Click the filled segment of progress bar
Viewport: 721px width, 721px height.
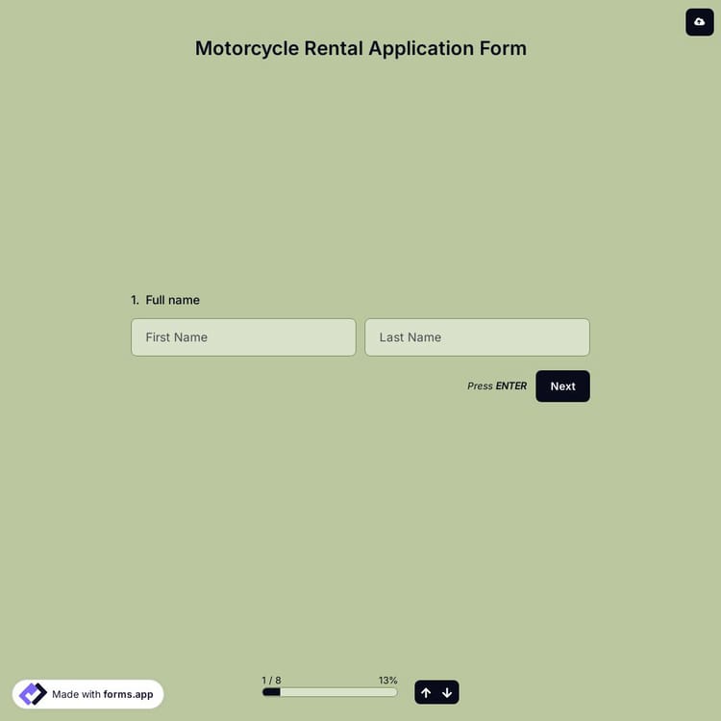tap(271, 692)
